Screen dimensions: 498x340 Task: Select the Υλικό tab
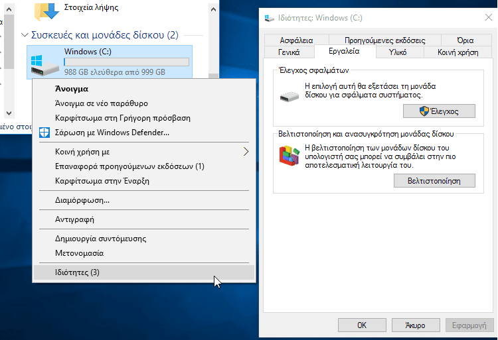[397, 52]
